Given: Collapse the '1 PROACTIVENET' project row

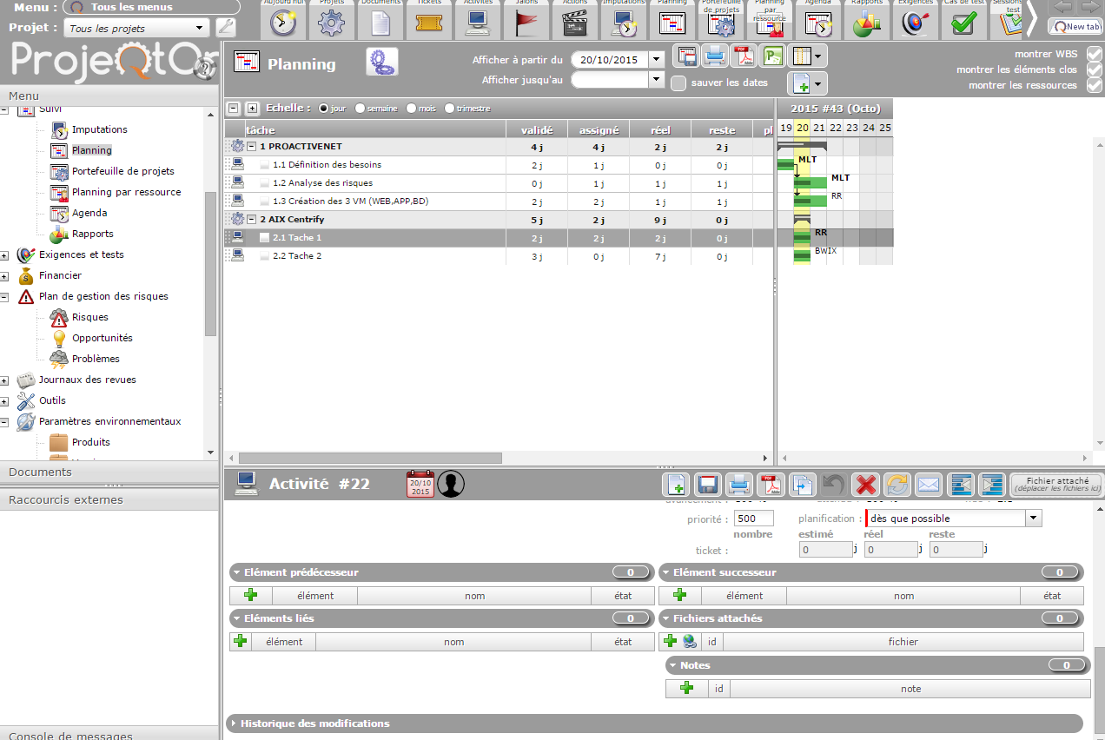Looking at the screenshot, I should (252, 147).
